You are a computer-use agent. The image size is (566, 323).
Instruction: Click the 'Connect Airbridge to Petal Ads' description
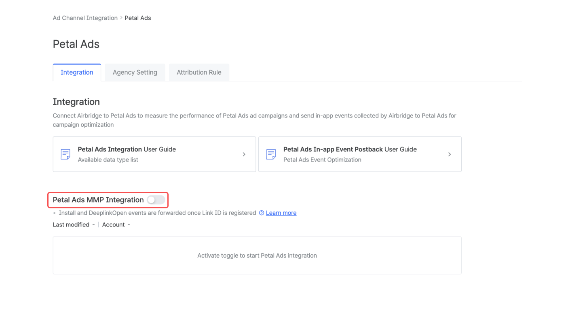click(255, 120)
